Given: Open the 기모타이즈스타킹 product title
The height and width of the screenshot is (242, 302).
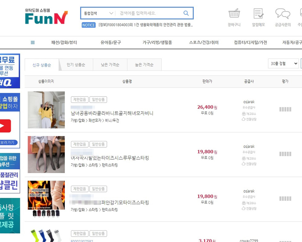Looking at the screenshot, I should 125,203.
